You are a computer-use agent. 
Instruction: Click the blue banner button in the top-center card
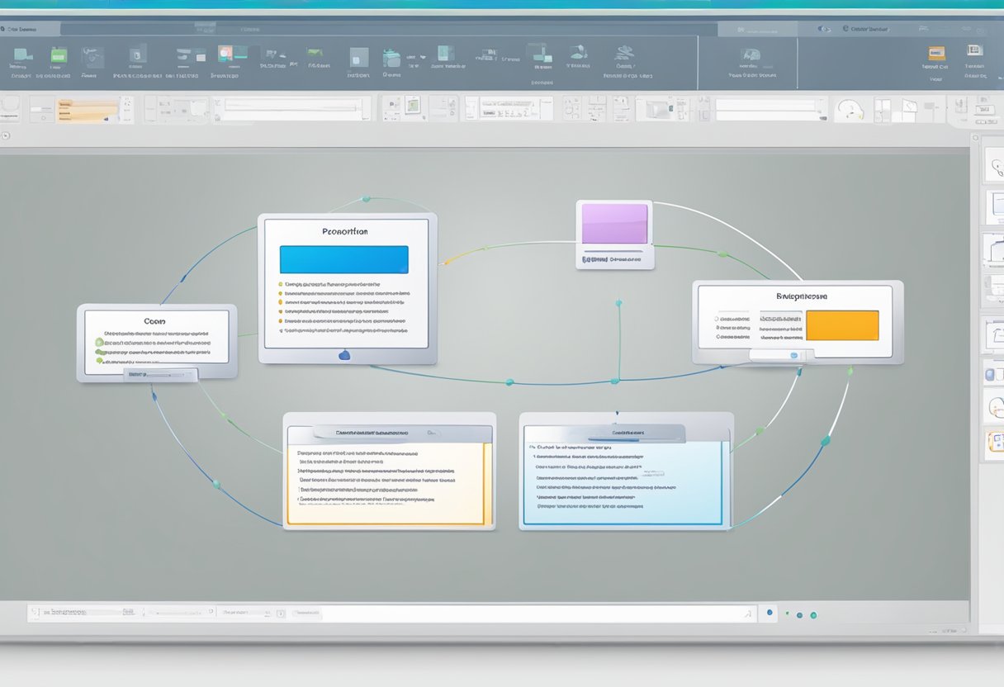[x=343, y=259]
